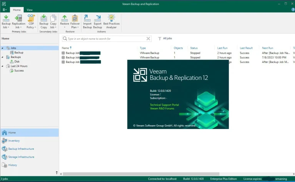295x182 pixels.
Task: Open the Backup Job ribbon button
Action: coord(6,22)
